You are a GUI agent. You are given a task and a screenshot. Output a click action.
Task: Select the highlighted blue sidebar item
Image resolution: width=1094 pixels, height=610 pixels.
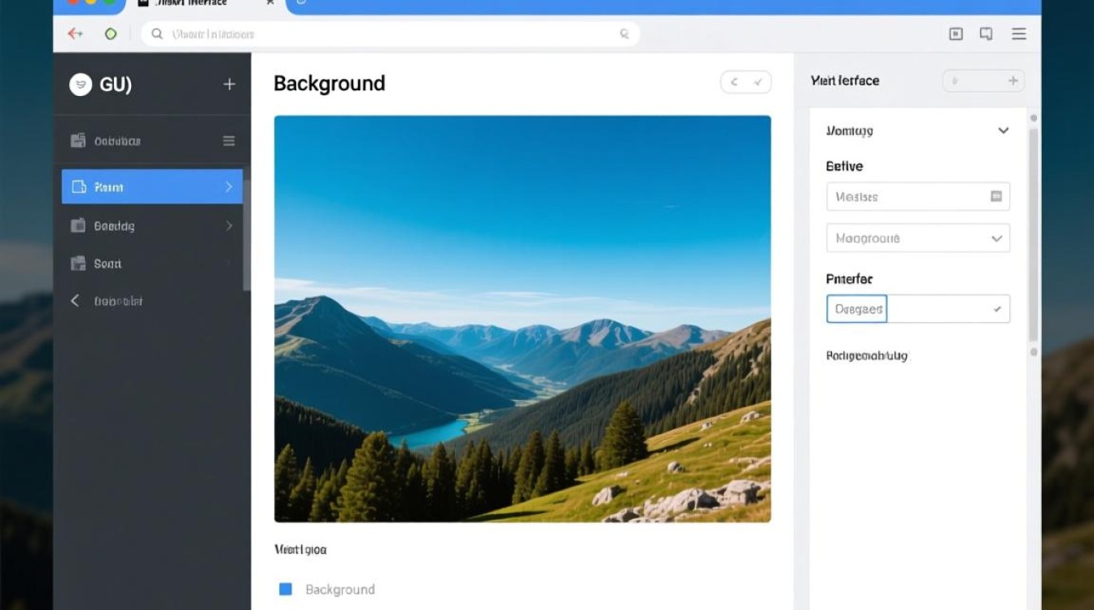(x=152, y=186)
